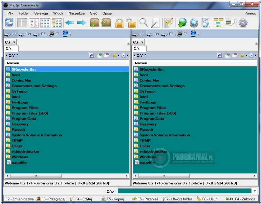Click remove tab icon in right path bar
Viewport: 261px width, 204px height.
234,55
